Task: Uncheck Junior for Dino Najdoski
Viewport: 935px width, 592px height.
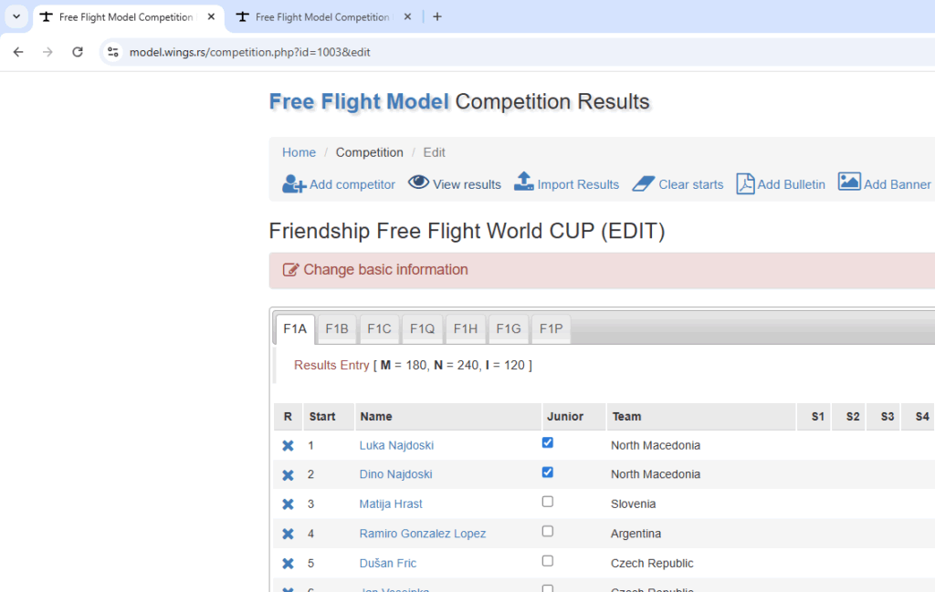Action: click(548, 473)
